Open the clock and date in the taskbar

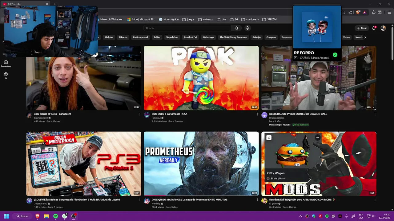click(384, 216)
